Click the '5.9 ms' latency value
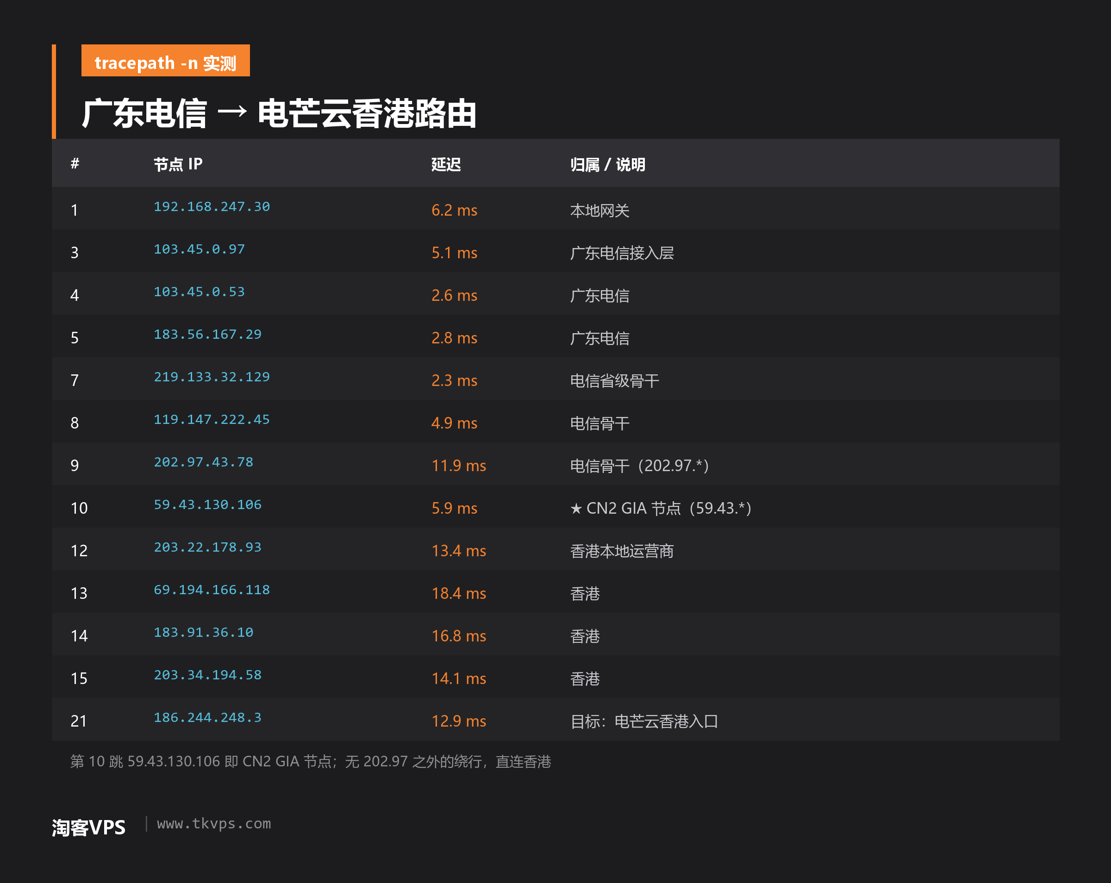This screenshot has width=1111, height=883. [x=454, y=509]
